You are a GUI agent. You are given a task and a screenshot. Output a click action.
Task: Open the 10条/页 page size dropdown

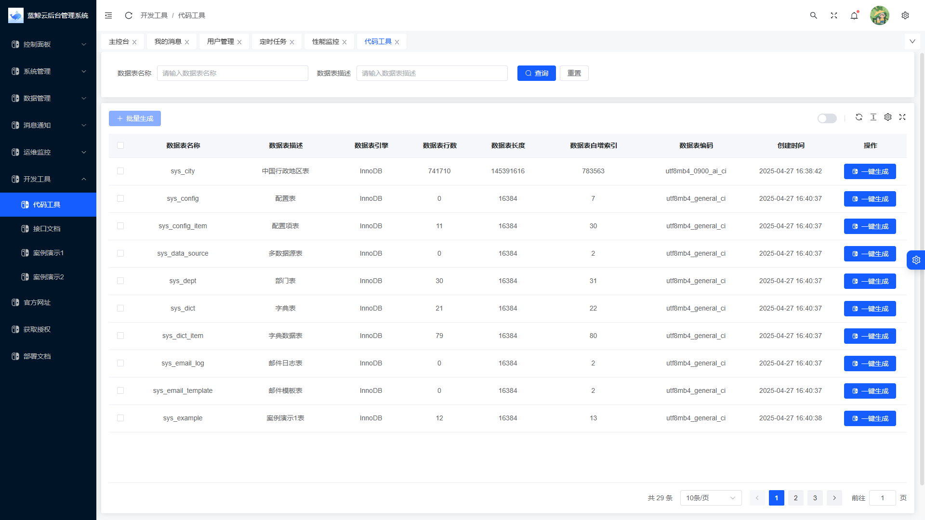coord(711,498)
